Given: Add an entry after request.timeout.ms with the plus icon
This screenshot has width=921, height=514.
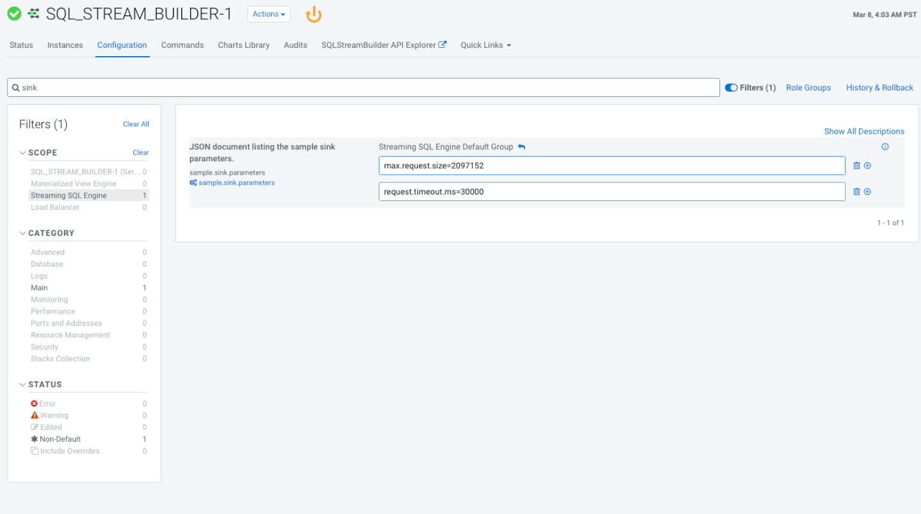Looking at the screenshot, I should (867, 192).
